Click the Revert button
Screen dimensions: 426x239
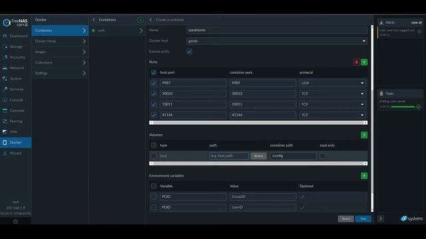pos(346,218)
